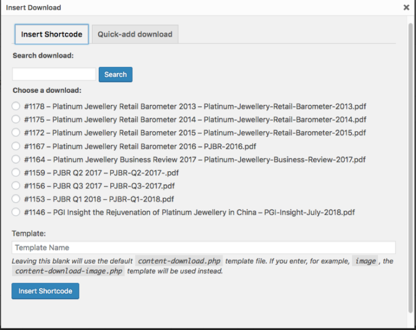Pick the #1156 PJBR Q3 2017 download
The height and width of the screenshot is (330, 416).
pos(16,186)
